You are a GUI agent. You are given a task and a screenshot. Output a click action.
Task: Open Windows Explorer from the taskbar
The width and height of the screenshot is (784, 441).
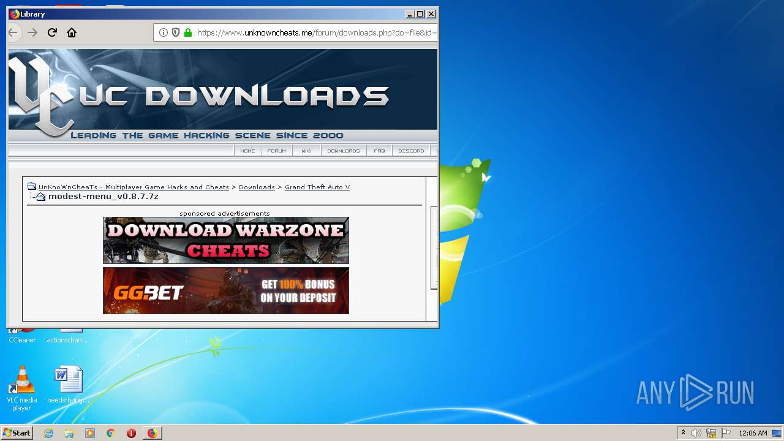pos(69,433)
